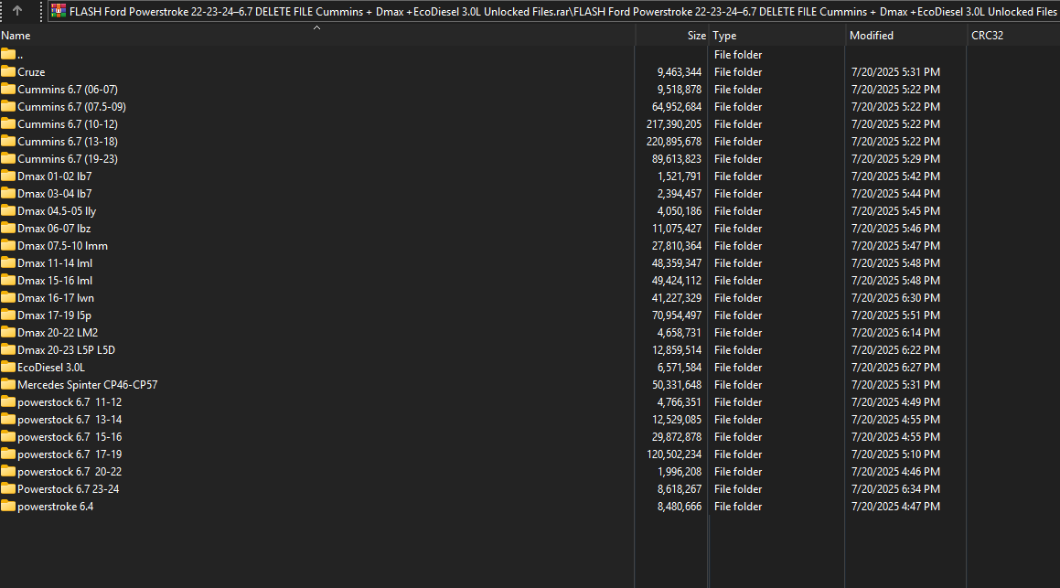Image resolution: width=1060 pixels, height=588 pixels.
Task: Click the modified date 7/20/2025 5:10 PM
Action: click(895, 454)
